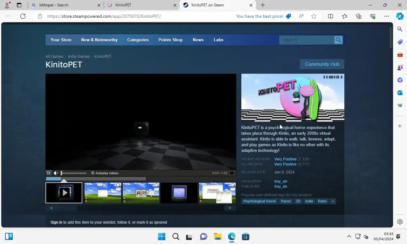Open the Categories menu

(x=138, y=40)
